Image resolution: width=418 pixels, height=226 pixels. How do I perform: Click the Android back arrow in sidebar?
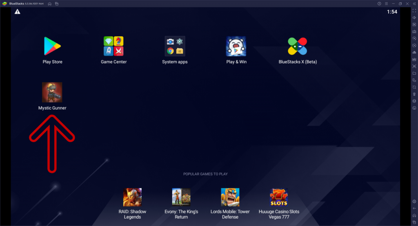pyautogui.click(x=414, y=208)
